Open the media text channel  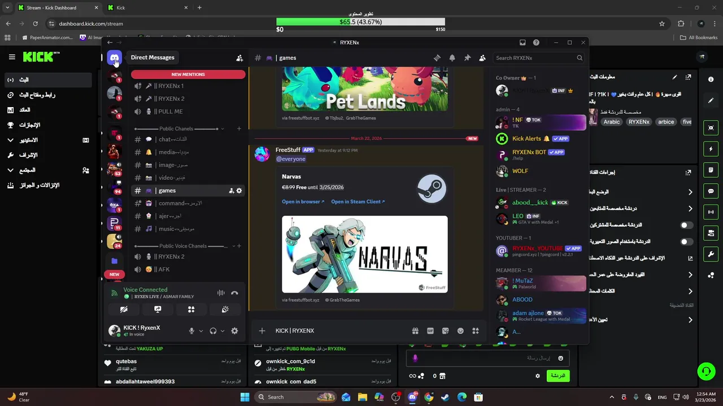[188, 152]
